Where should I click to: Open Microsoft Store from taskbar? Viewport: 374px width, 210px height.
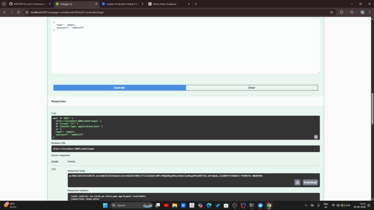226,205
